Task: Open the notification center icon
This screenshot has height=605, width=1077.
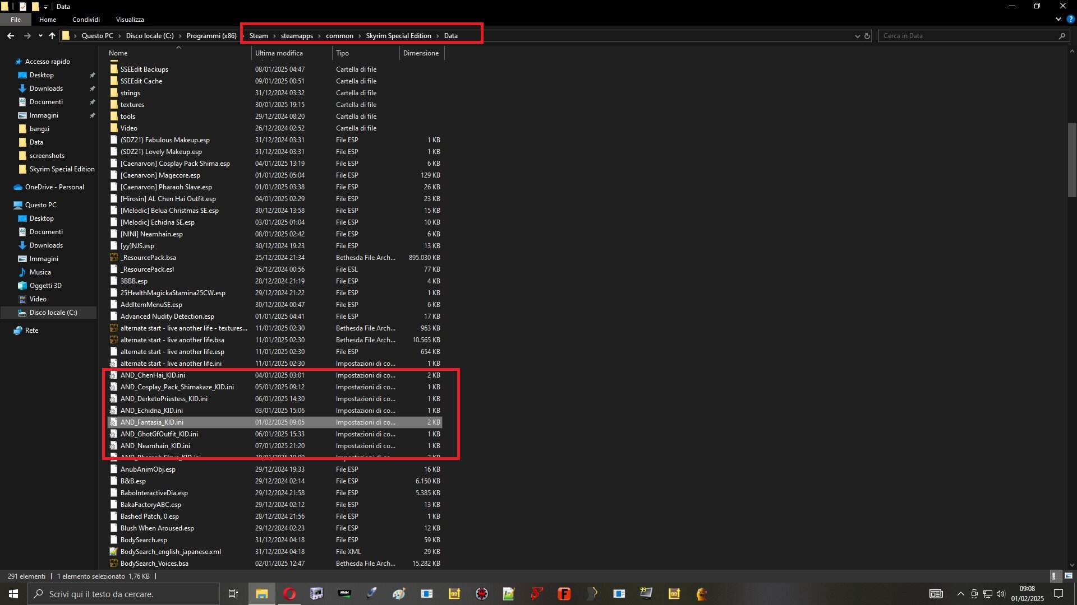Action: click(1058, 594)
